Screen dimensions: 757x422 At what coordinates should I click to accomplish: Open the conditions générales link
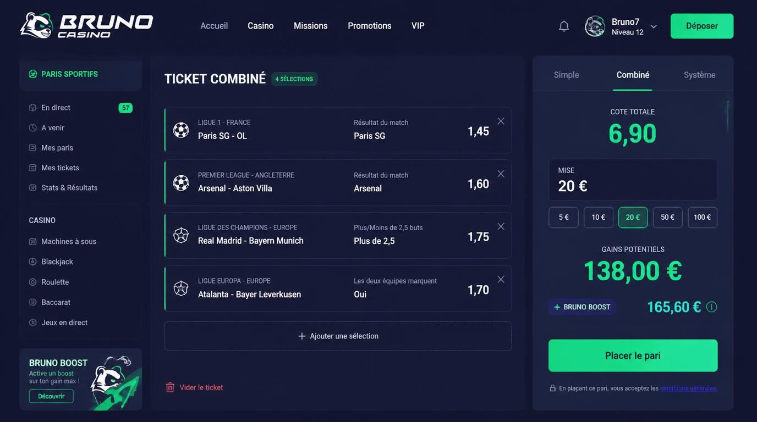click(x=689, y=388)
